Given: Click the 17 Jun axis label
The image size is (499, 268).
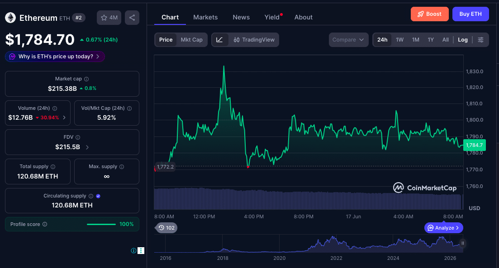Looking at the screenshot, I should (353, 216).
